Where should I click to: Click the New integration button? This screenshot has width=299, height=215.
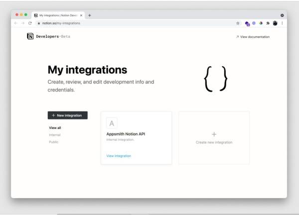pos(67,115)
